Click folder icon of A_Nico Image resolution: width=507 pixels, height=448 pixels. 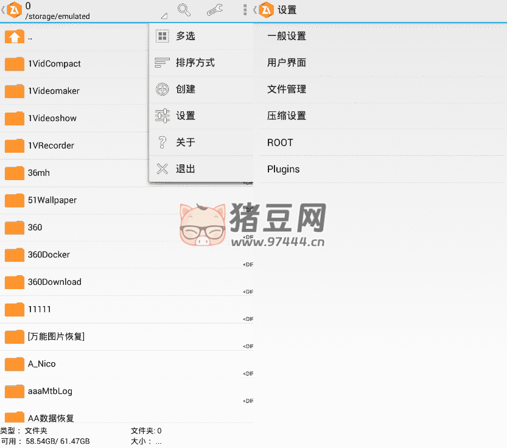click(15, 364)
